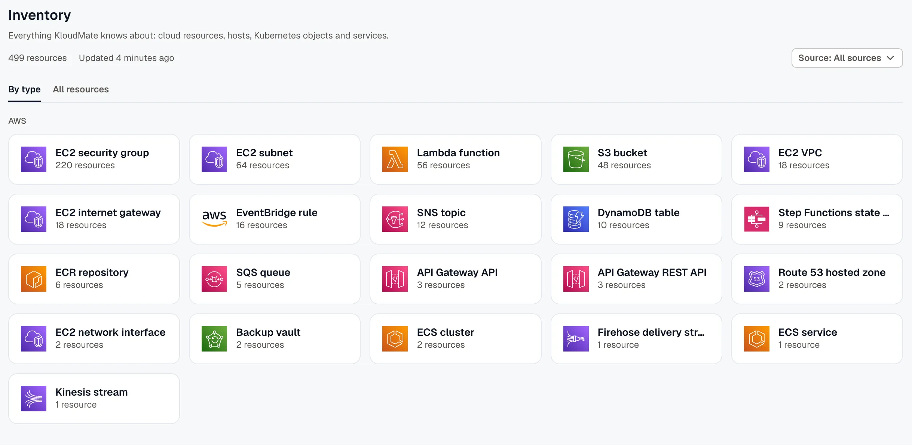Click '12 resources' under SNS topic
The height and width of the screenshot is (445, 912).
tap(442, 225)
